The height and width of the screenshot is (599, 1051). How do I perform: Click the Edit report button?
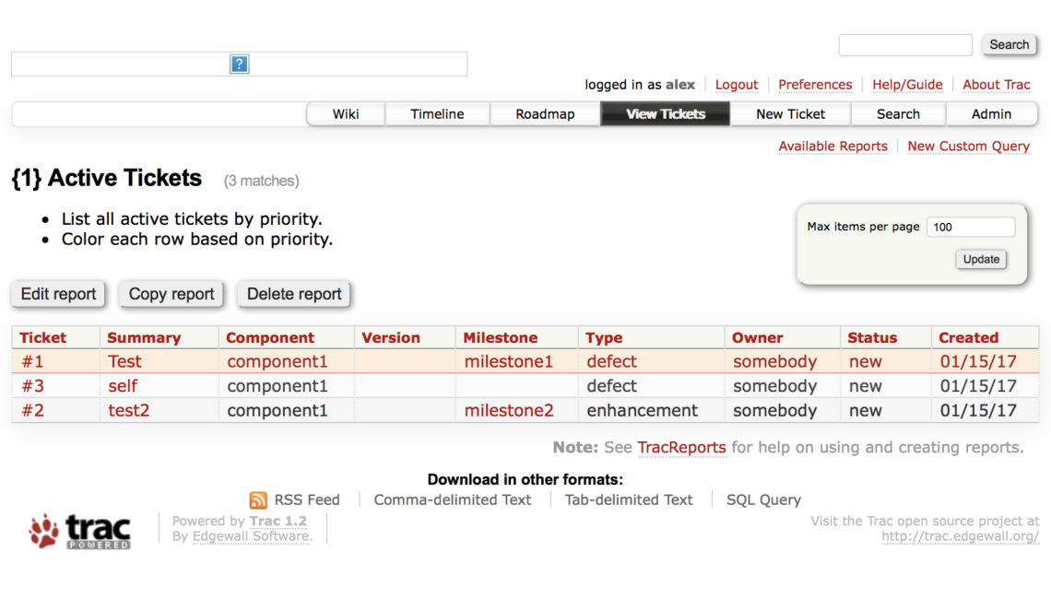58,294
